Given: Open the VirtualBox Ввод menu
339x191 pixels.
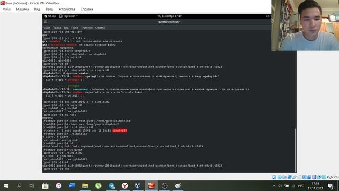Looking at the screenshot, I should click(49, 9).
